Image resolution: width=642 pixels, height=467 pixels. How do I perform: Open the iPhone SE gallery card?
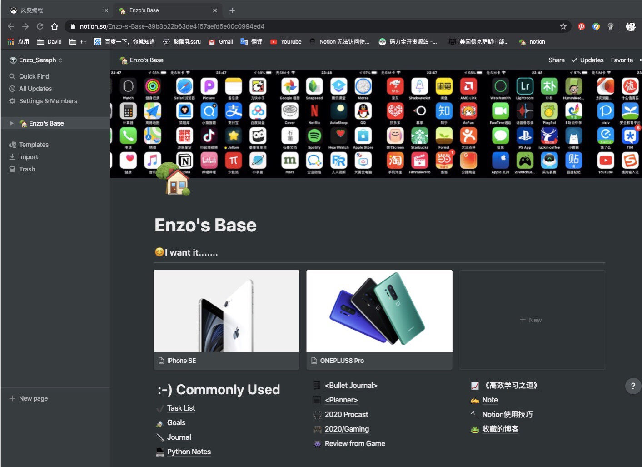(x=226, y=320)
